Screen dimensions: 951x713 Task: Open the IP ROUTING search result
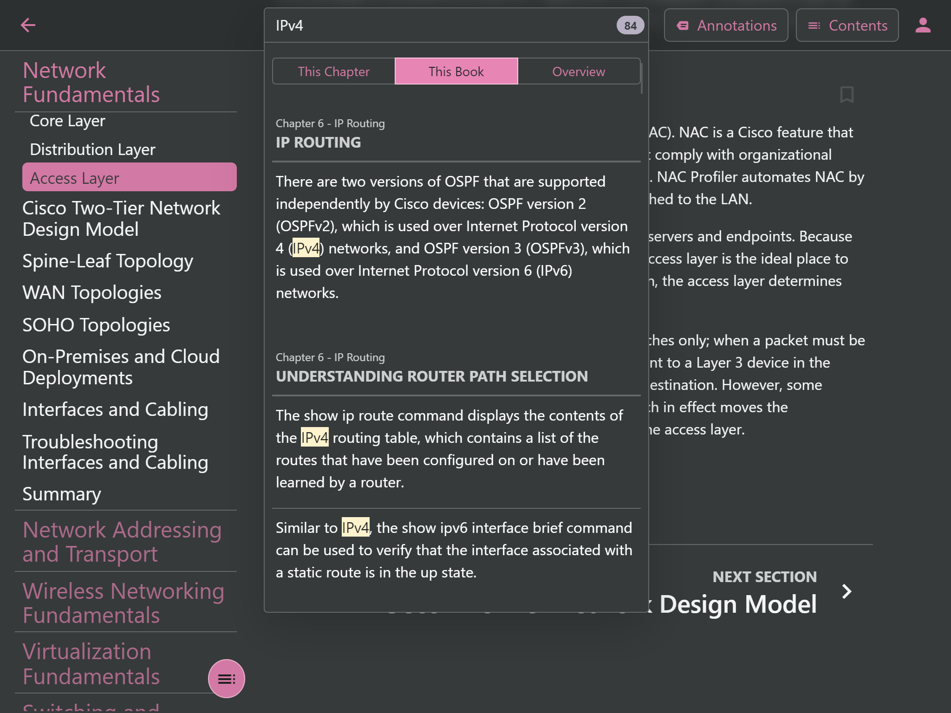pyautogui.click(x=318, y=142)
